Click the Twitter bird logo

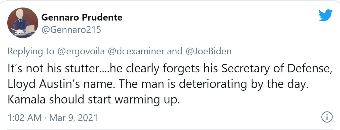pyautogui.click(x=325, y=16)
